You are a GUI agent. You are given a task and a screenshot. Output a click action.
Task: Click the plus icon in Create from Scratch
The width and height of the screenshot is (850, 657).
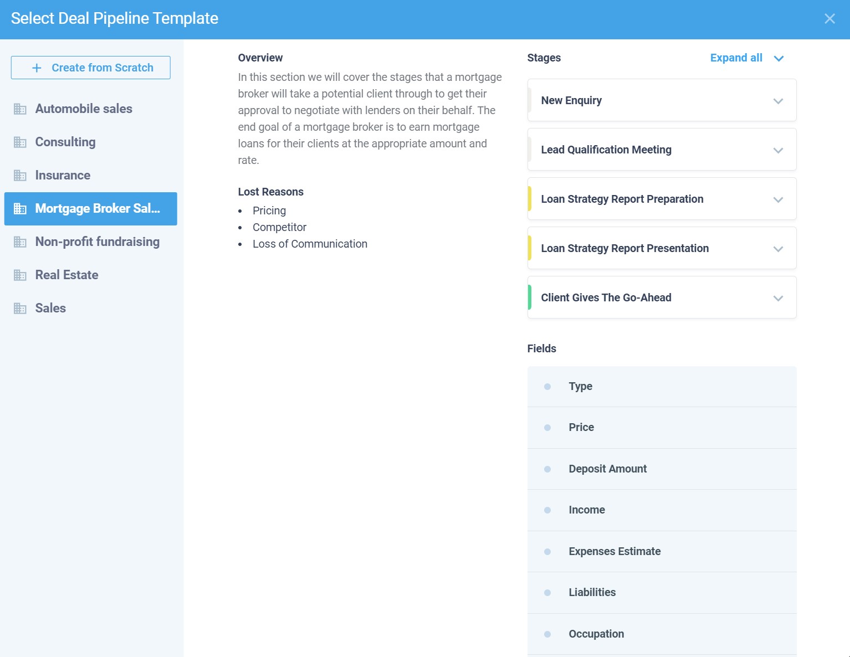tap(37, 68)
